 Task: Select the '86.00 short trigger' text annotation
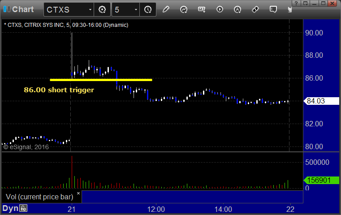pyautogui.click(x=59, y=90)
